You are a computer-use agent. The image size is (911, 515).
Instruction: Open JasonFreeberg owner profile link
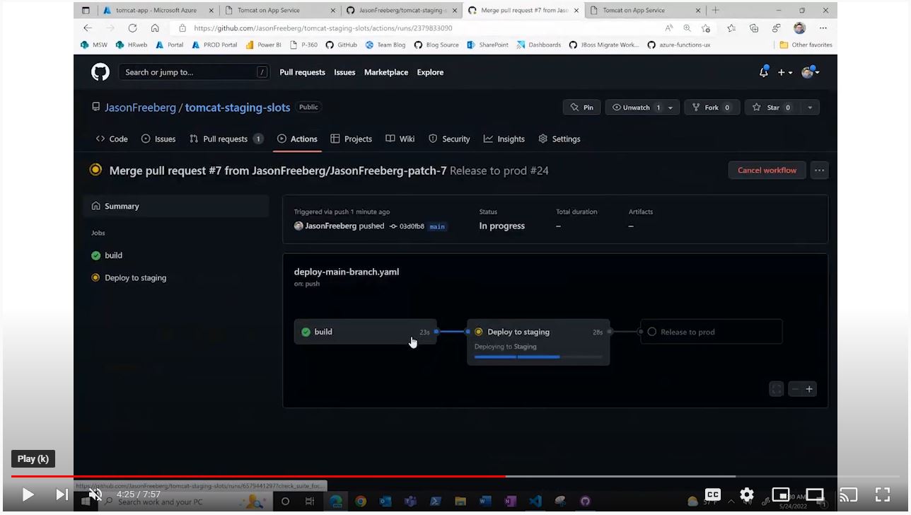(x=140, y=108)
